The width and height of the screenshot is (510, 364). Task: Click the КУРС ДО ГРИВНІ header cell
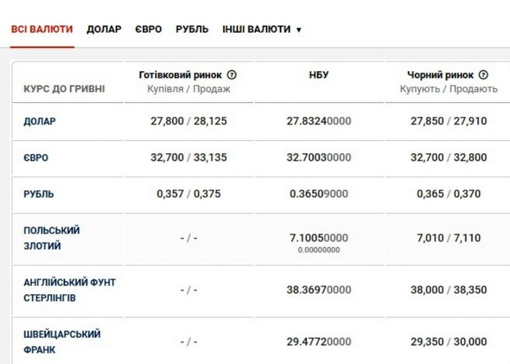tap(64, 89)
